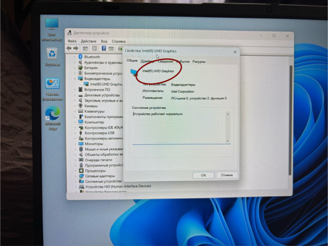Click the OK button
The width and height of the screenshot is (328, 246).
[203, 175]
